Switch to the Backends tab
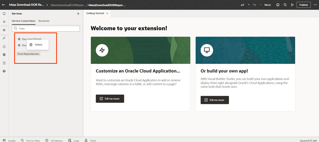 point(44,21)
